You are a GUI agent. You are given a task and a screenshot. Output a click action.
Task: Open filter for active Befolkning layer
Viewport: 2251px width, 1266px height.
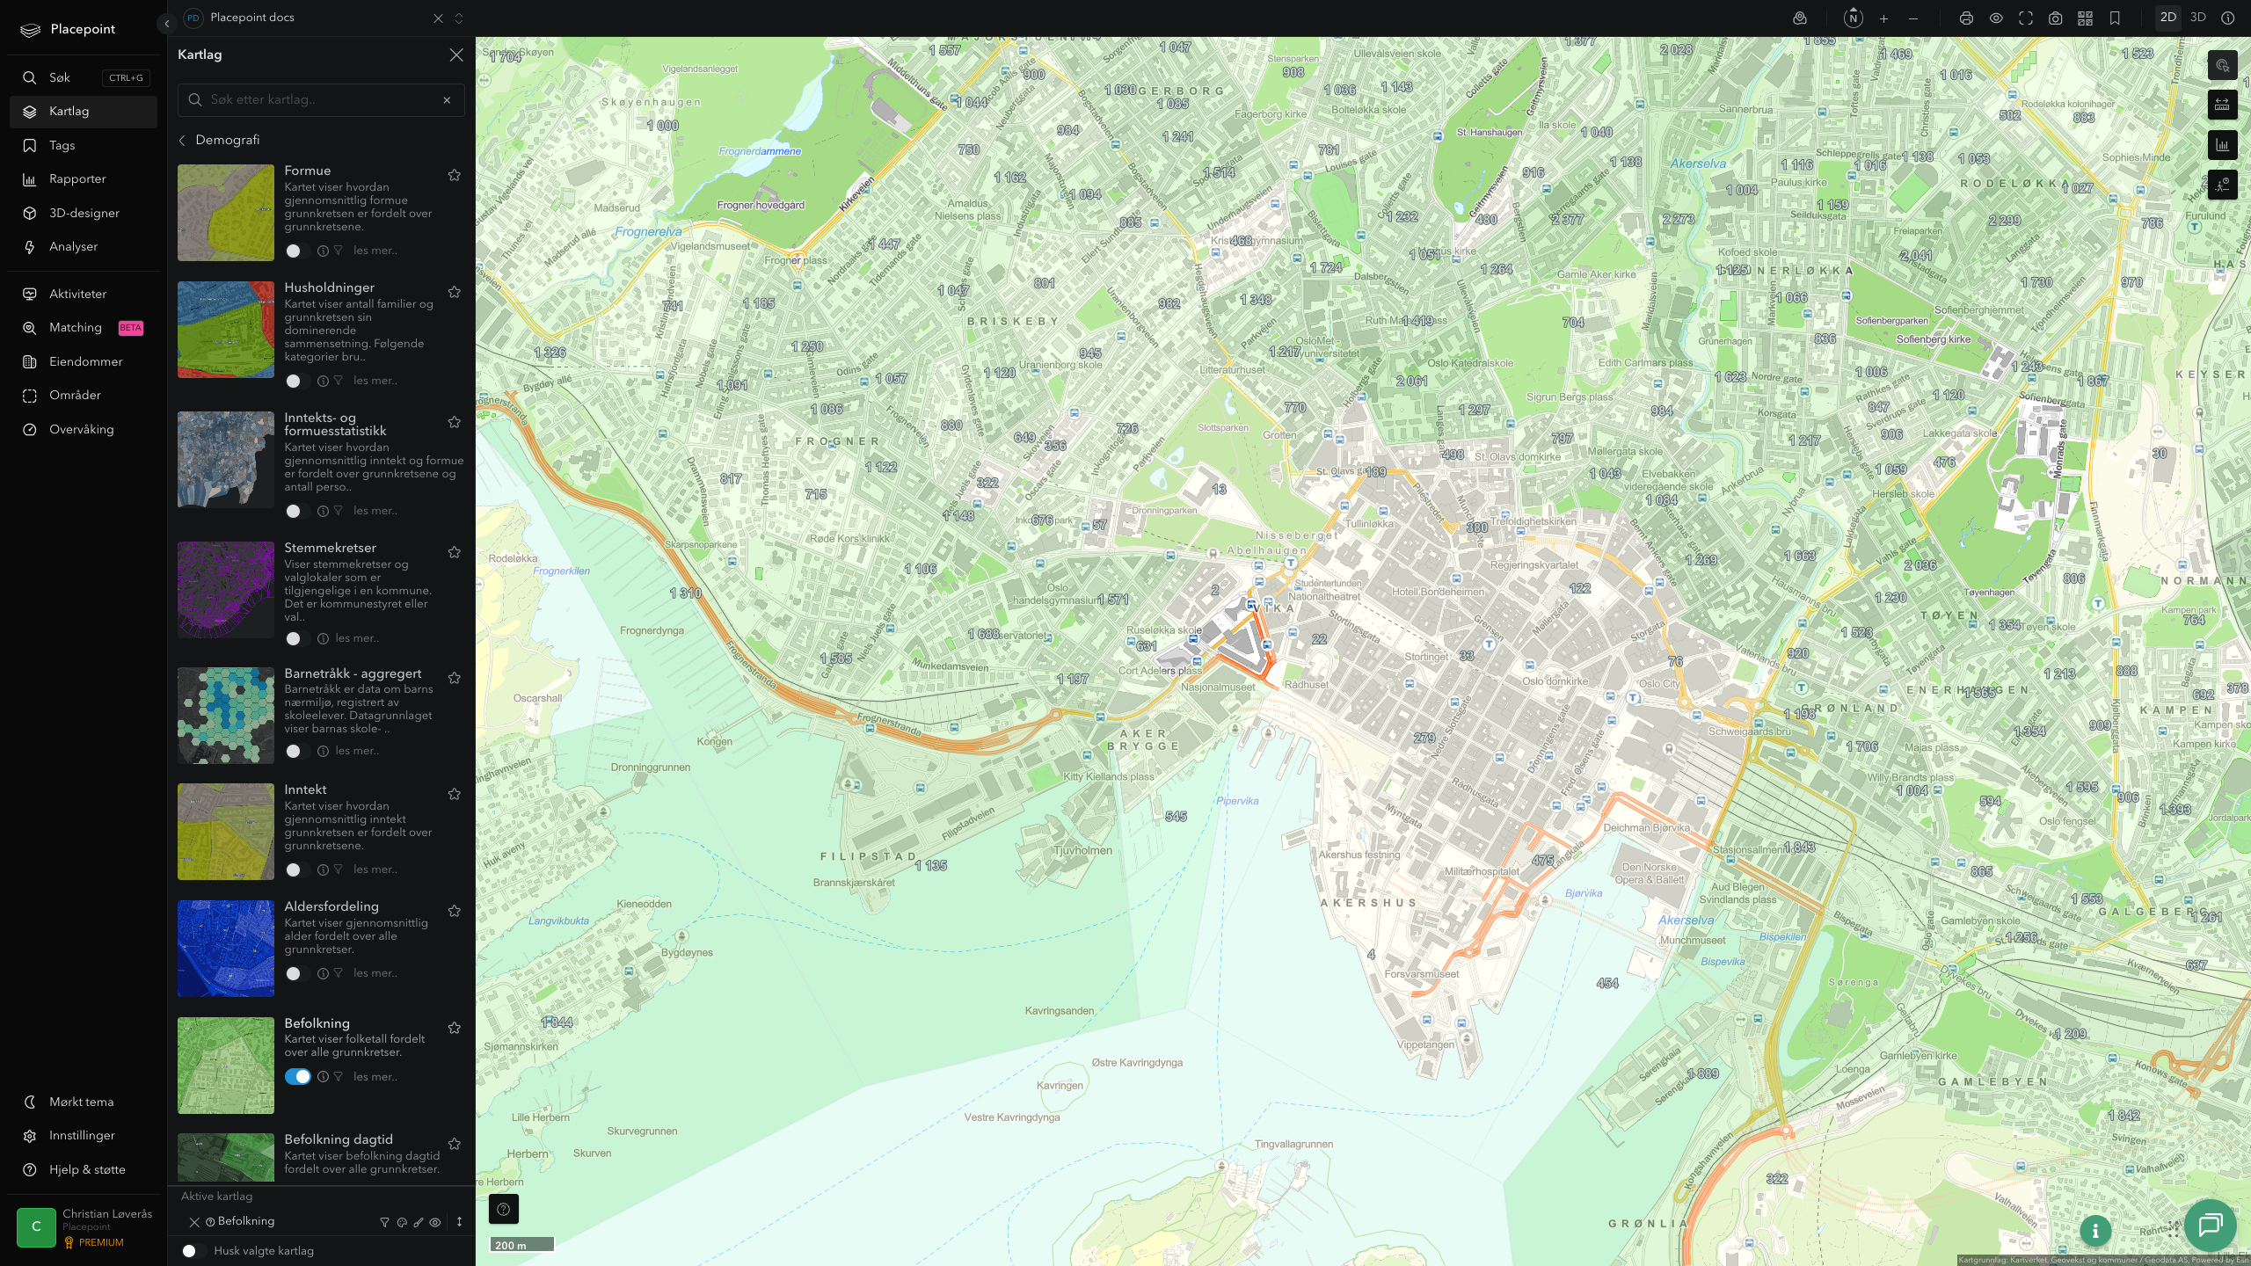384,1222
